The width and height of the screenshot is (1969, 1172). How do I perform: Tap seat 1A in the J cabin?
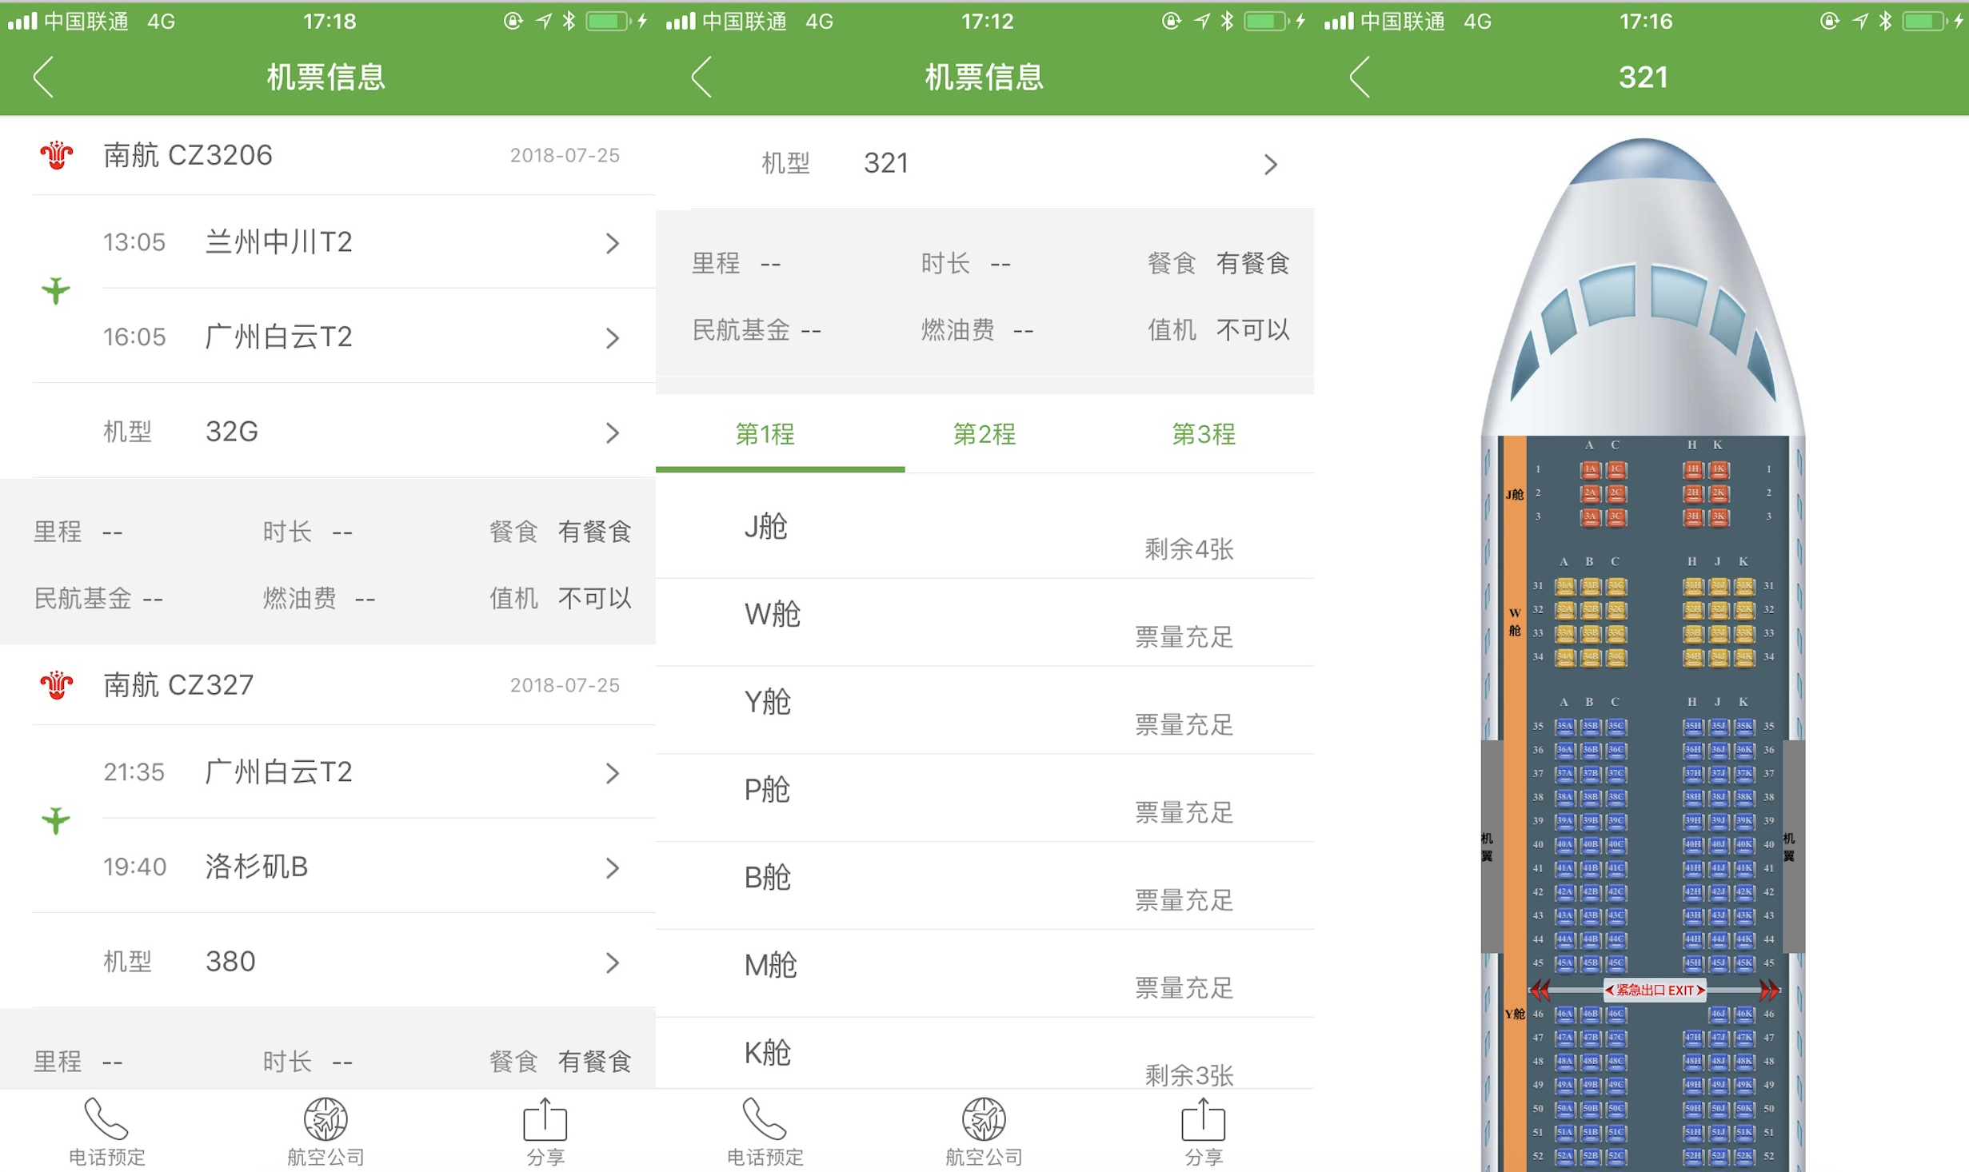[x=1589, y=470]
